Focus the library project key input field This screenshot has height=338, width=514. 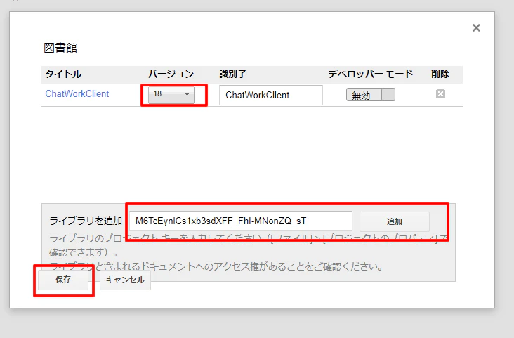pos(241,221)
